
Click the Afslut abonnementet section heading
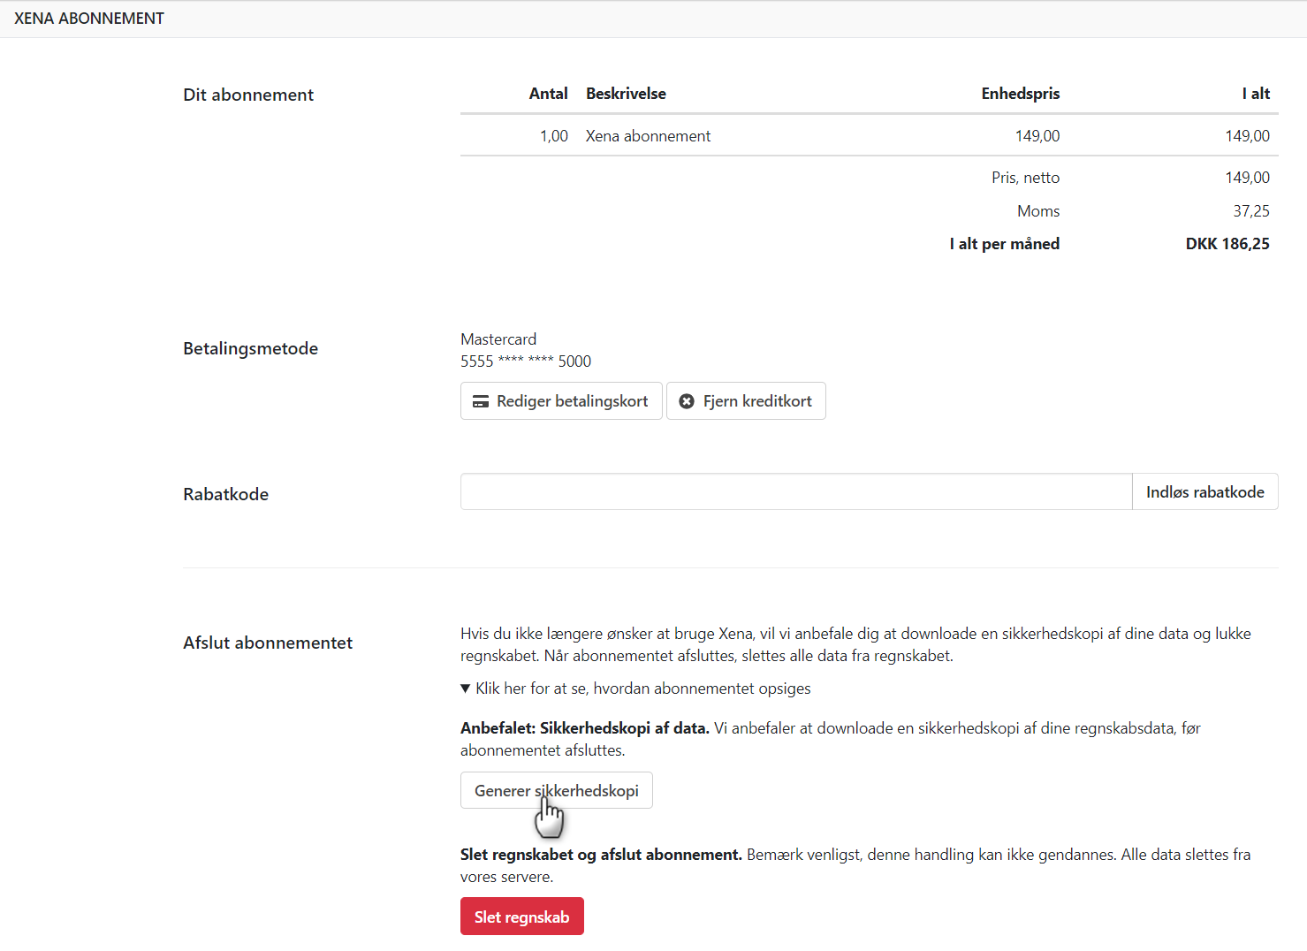click(268, 643)
